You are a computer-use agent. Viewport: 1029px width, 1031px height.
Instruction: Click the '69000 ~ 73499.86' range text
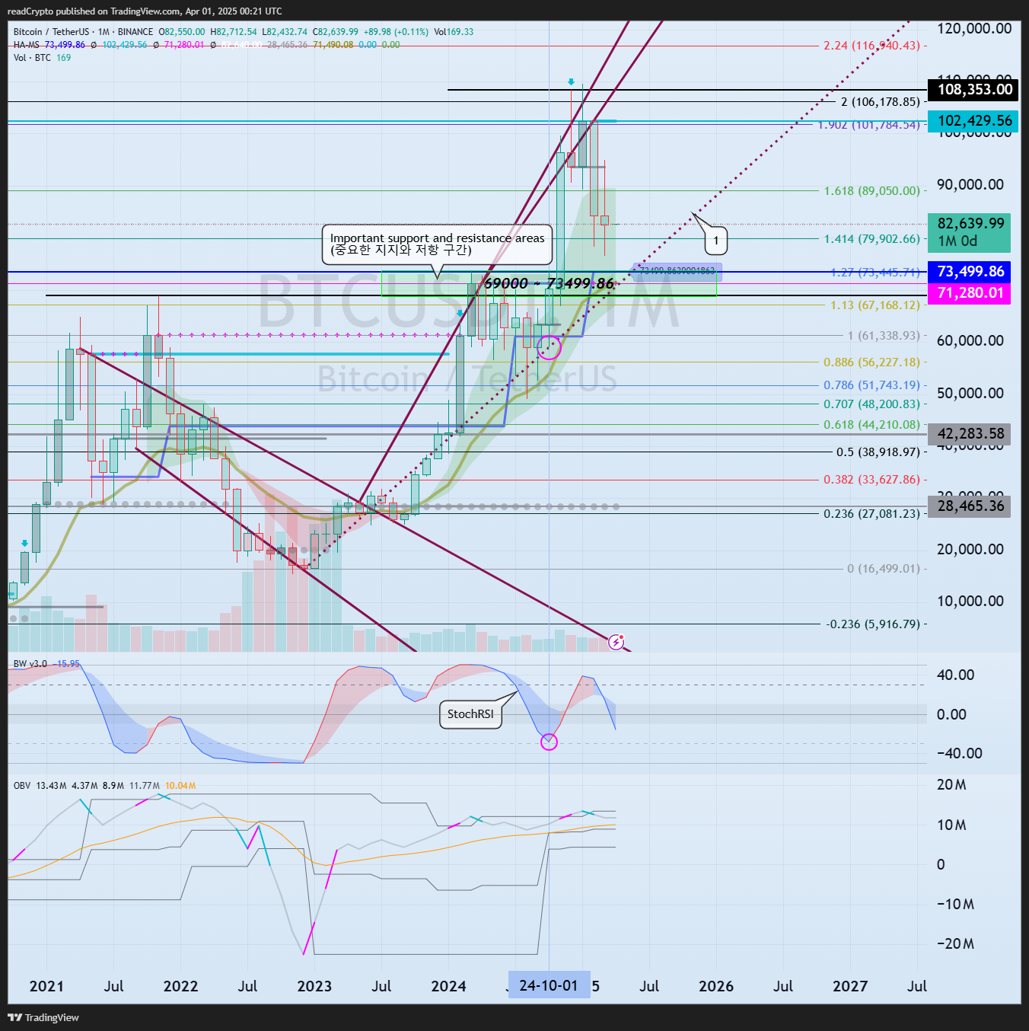550,283
